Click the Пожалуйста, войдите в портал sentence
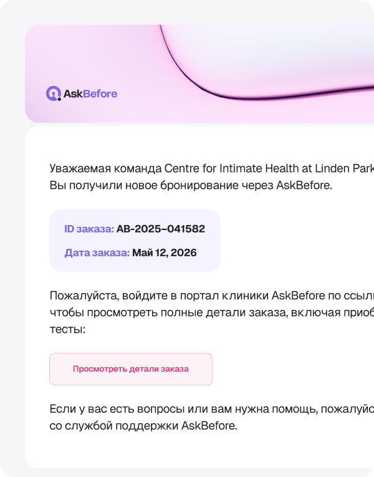374x477 pixels. 212,296
